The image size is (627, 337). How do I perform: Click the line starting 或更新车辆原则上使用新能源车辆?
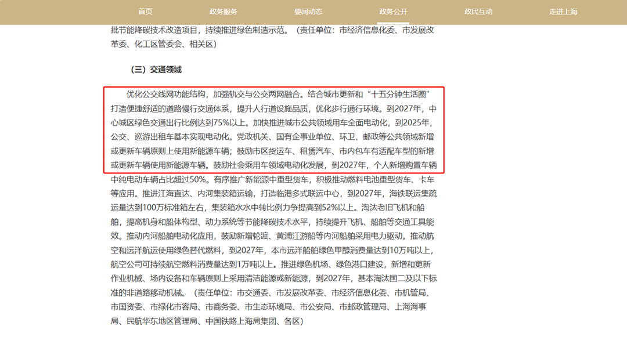pos(272,151)
